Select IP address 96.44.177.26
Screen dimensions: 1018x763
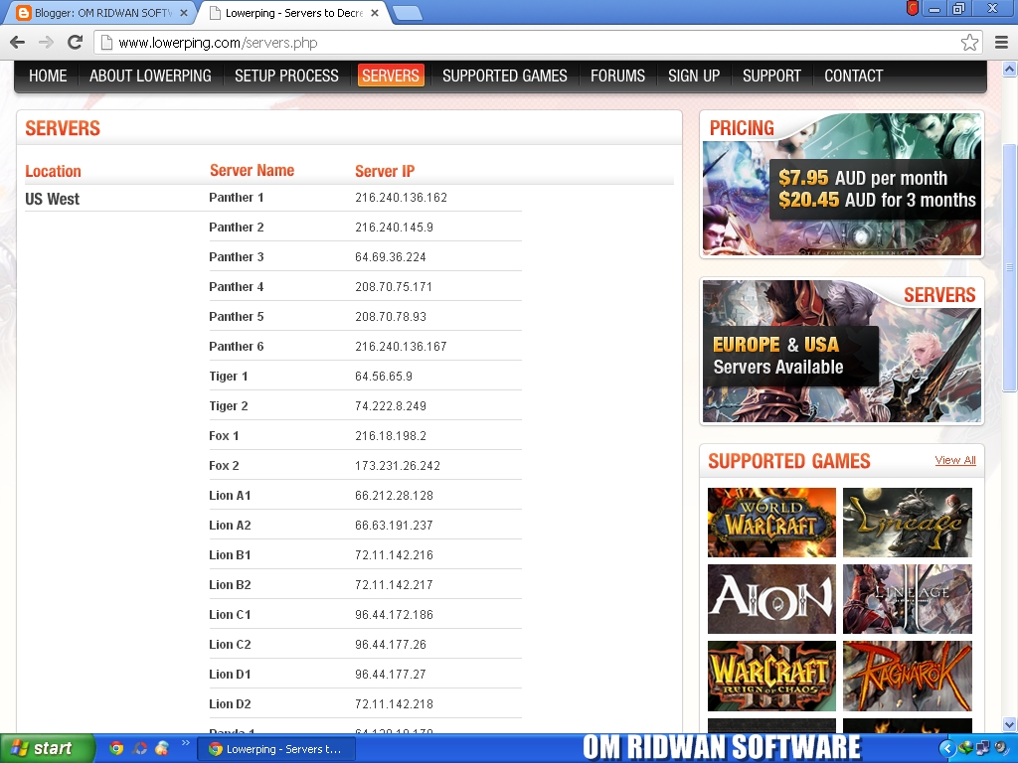(x=390, y=645)
